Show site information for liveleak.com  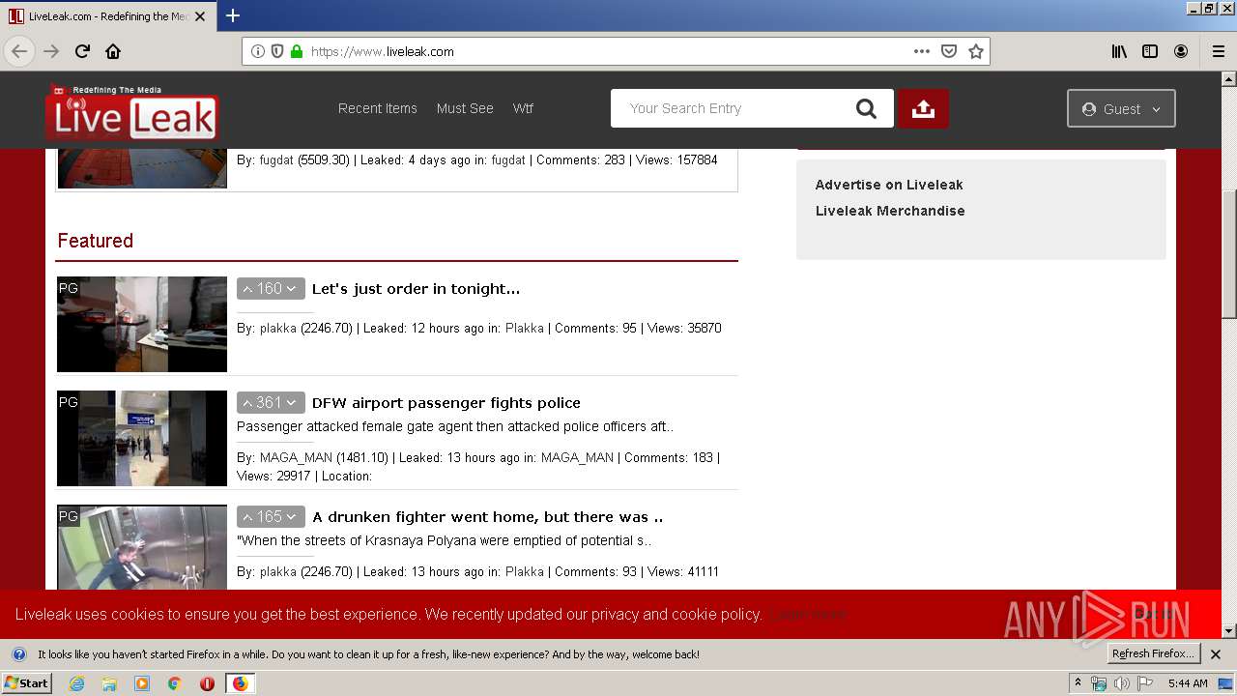coord(258,51)
